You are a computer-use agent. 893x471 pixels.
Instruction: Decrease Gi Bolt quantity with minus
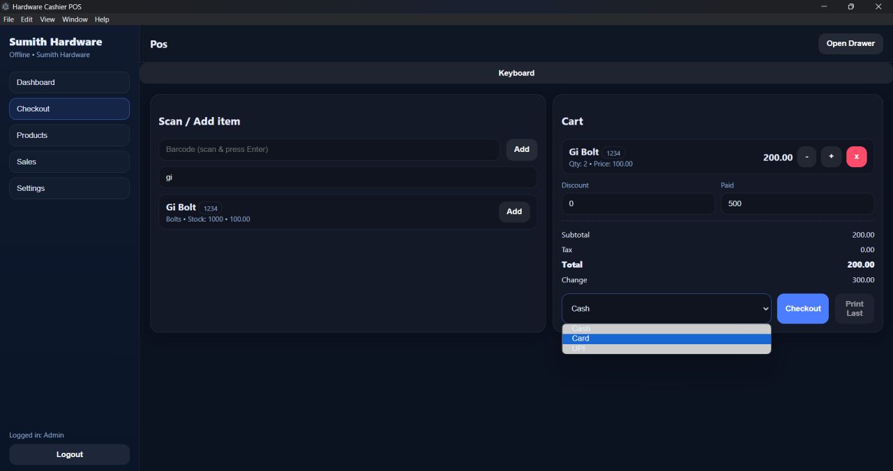(806, 157)
